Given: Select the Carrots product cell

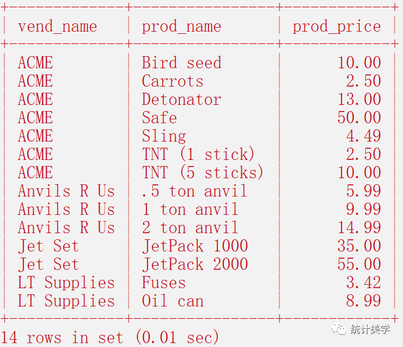Looking at the screenshot, I should (x=172, y=81).
